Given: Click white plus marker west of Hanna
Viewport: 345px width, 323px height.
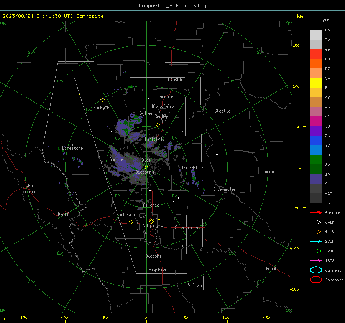Looking at the screenshot, I should (x=217, y=154).
